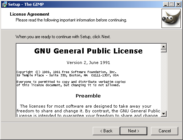Click the scroll down arrow of license text

(164, 114)
